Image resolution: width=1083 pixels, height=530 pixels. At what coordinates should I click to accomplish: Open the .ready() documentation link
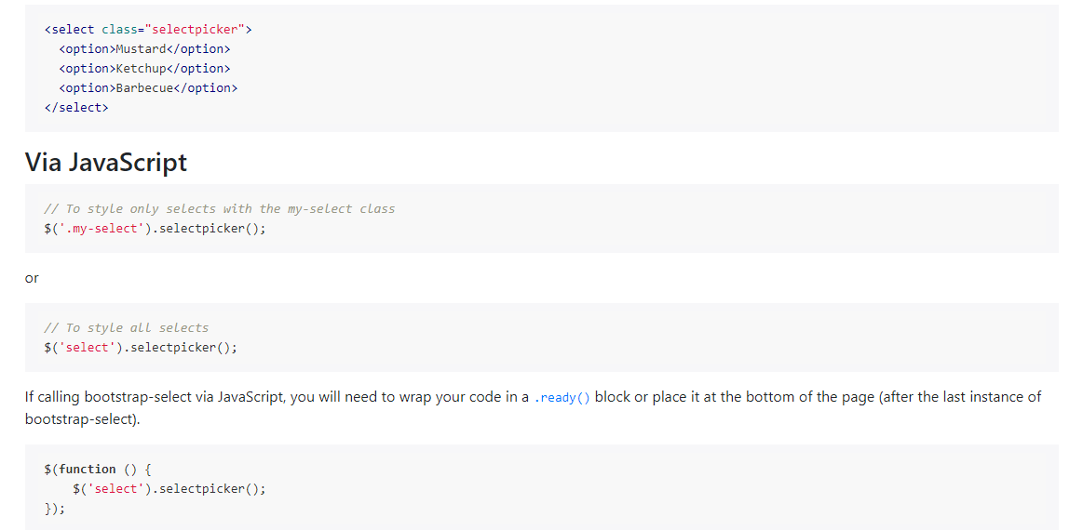pyautogui.click(x=562, y=398)
